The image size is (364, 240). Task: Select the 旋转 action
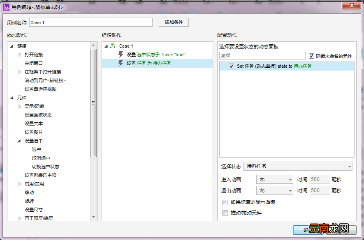[x=29, y=201]
